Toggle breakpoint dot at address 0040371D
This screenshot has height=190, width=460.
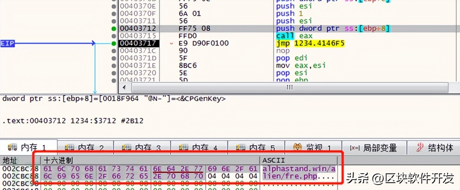click(x=114, y=58)
